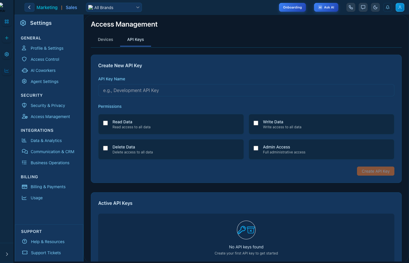Open the Usage page
The width and height of the screenshot is (409, 263).
(x=37, y=198)
